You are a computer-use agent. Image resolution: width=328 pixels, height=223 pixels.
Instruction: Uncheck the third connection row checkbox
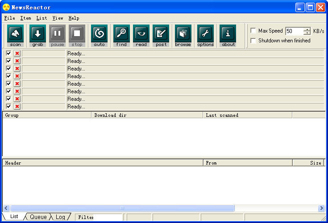pyautogui.click(x=8, y=68)
